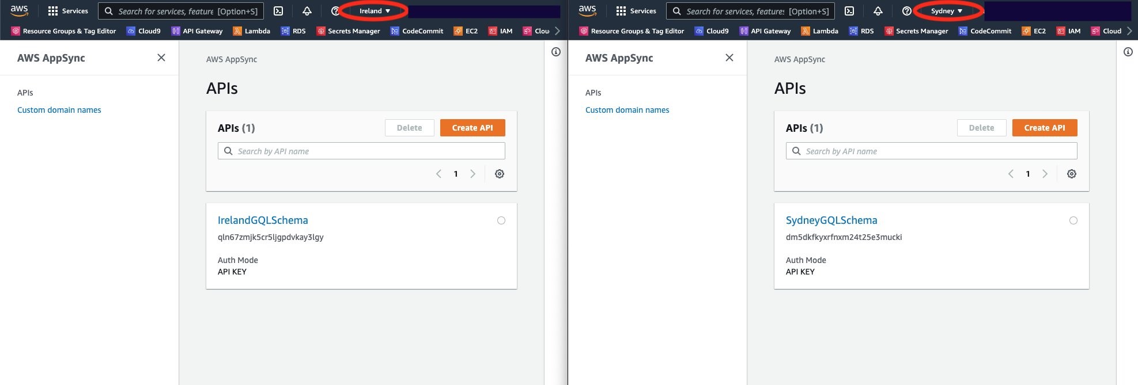Open the CodeCommit shortcut in the Sydney window
The image size is (1138, 385).
(985, 31)
